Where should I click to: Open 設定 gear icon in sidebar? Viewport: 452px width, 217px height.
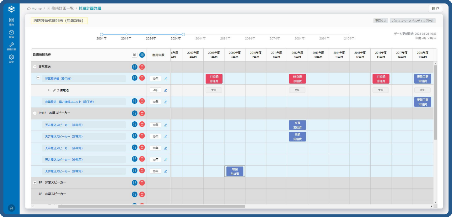pos(11,59)
